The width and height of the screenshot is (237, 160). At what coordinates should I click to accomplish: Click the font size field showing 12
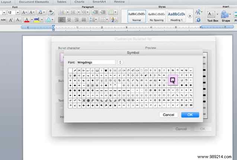point(11,13)
